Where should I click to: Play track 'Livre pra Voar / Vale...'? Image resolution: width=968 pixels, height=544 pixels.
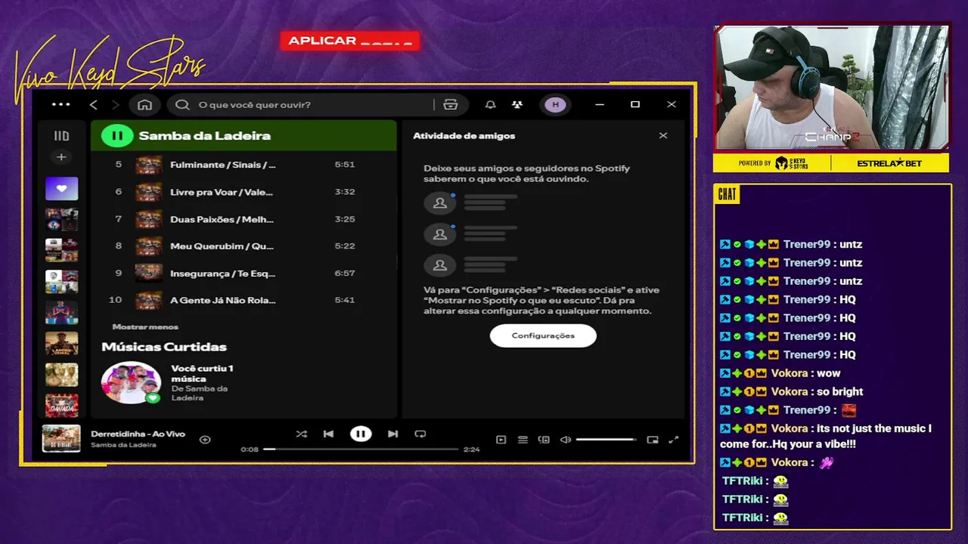click(244, 192)
